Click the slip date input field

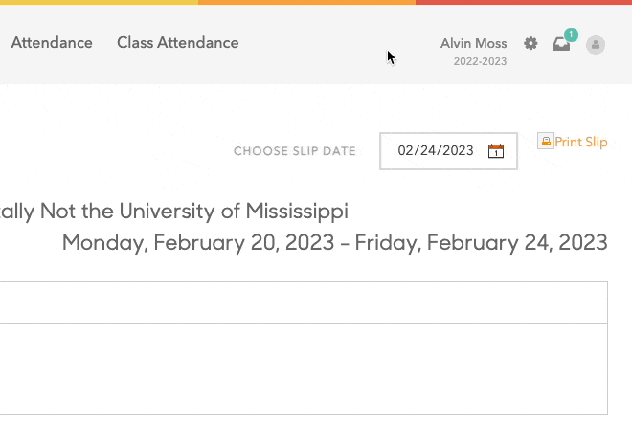[x=436, y=150]
